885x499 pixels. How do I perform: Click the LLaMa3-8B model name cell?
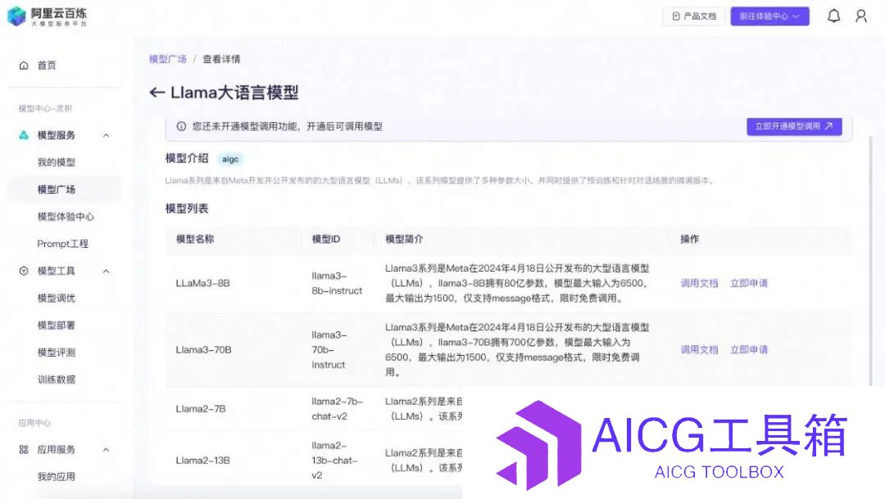pos(202,283)
